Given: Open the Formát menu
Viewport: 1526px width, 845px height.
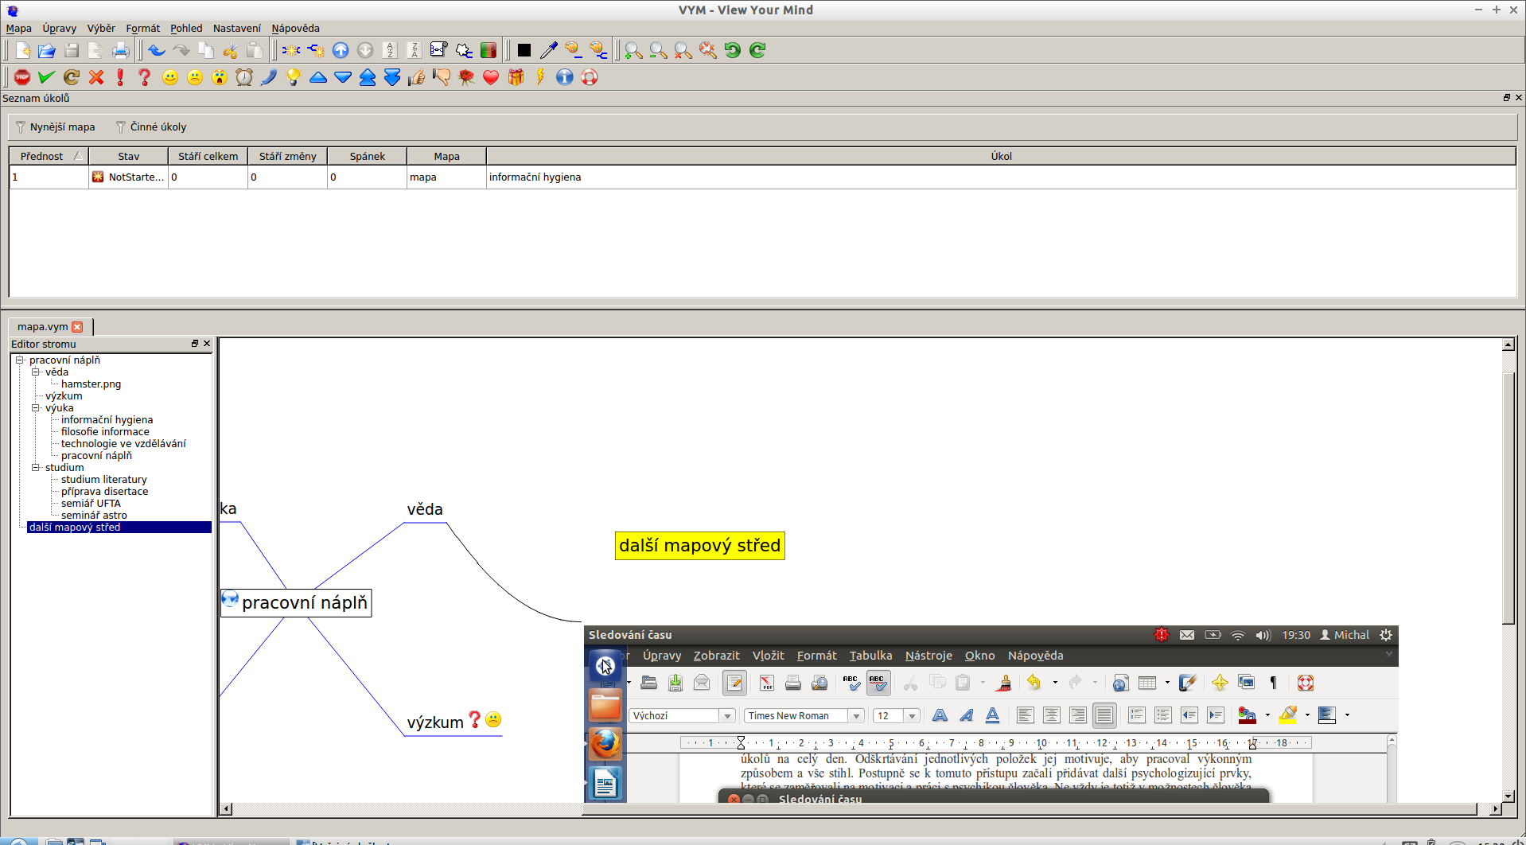Looking at the screenshot, I should point(142,28).
